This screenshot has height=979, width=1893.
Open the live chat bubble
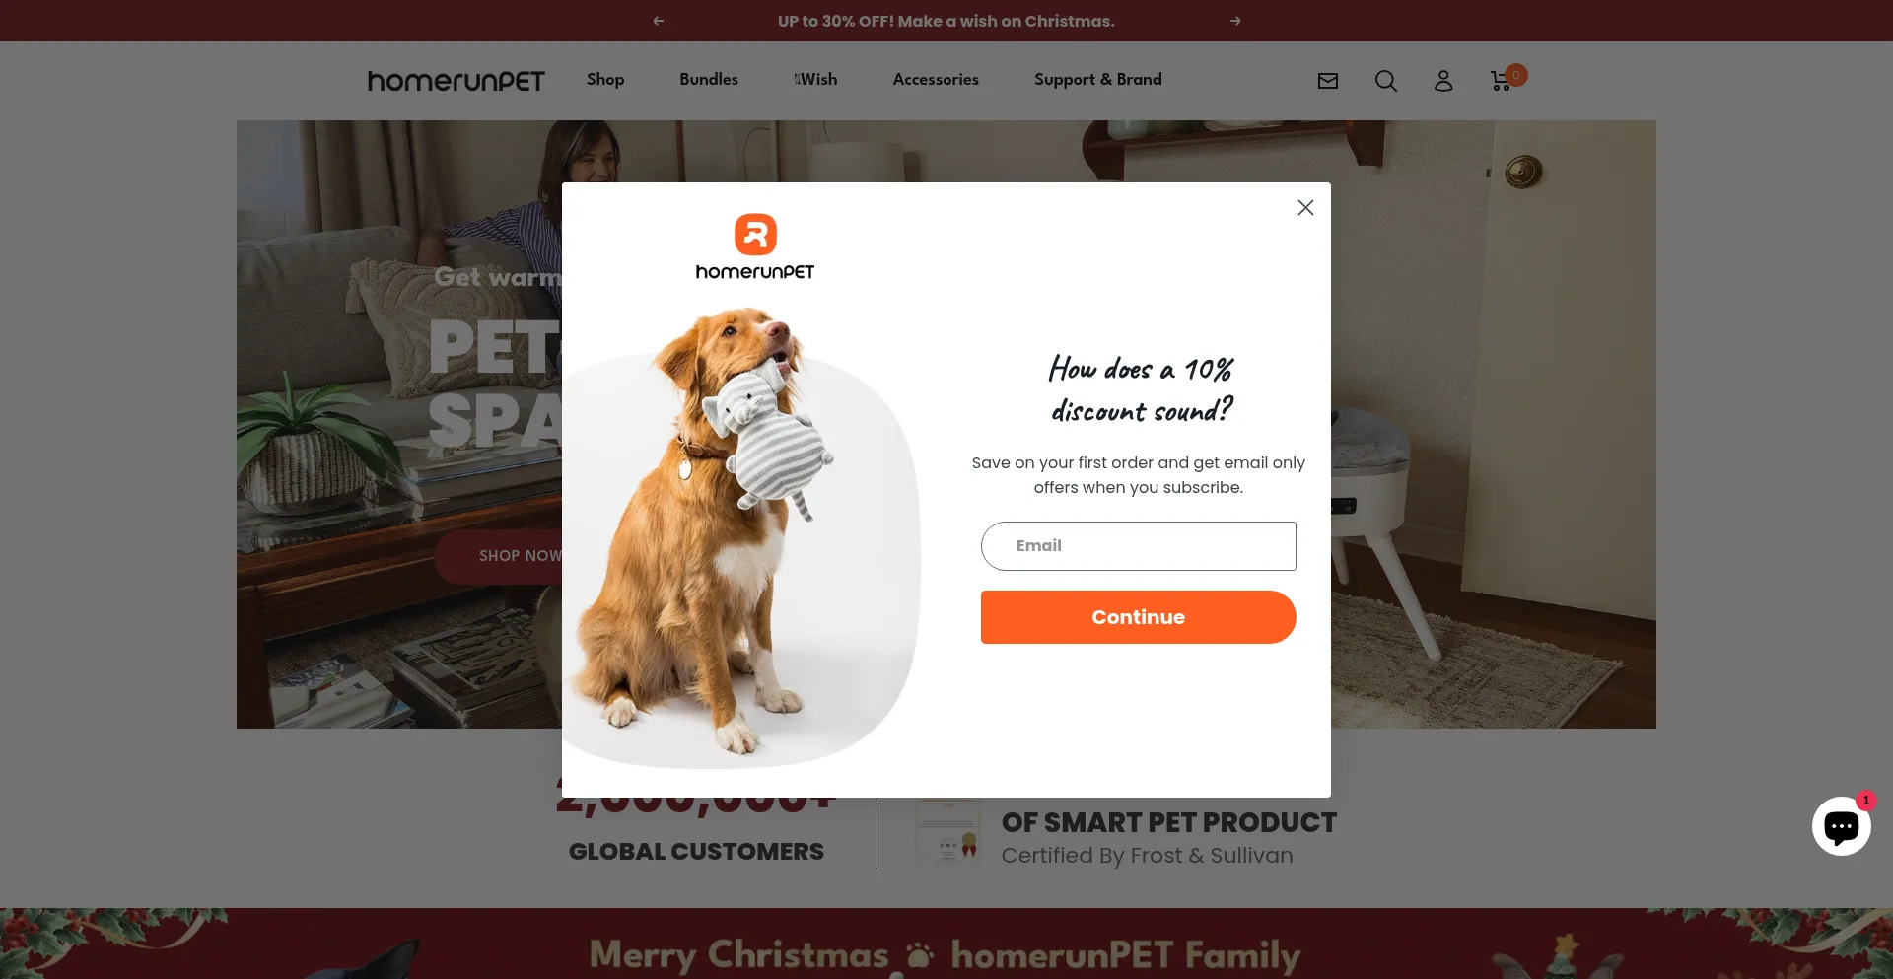pyautogui.click(x=1841, y=826)
